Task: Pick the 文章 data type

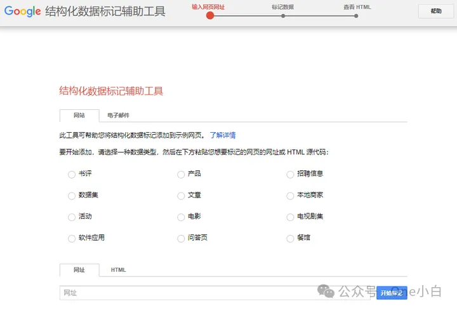Action: click(x=181, y=196)
